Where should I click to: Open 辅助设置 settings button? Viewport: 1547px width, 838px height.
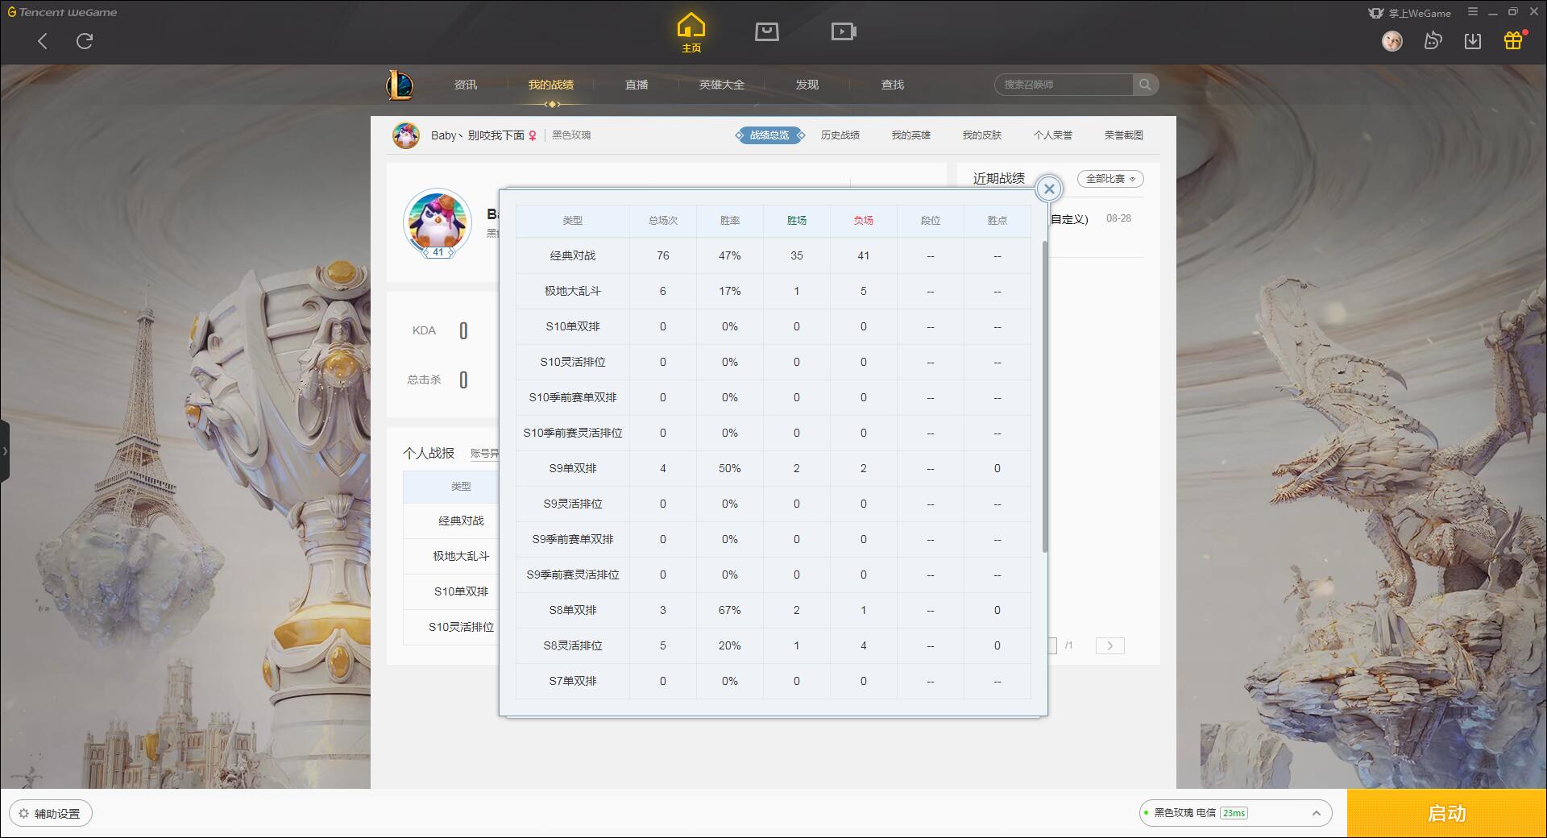pos(51,813)
